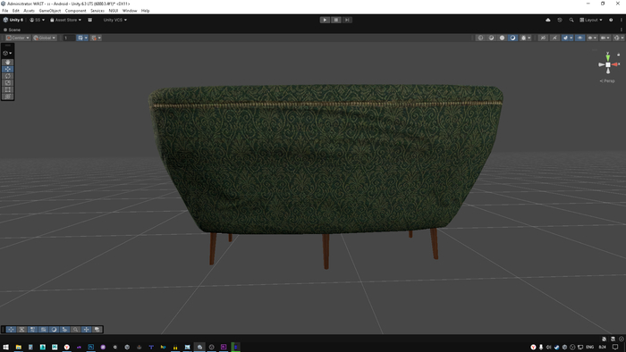Open the Layout dropdown
This screenshot has width=626, height=352.
pos(591,20)
